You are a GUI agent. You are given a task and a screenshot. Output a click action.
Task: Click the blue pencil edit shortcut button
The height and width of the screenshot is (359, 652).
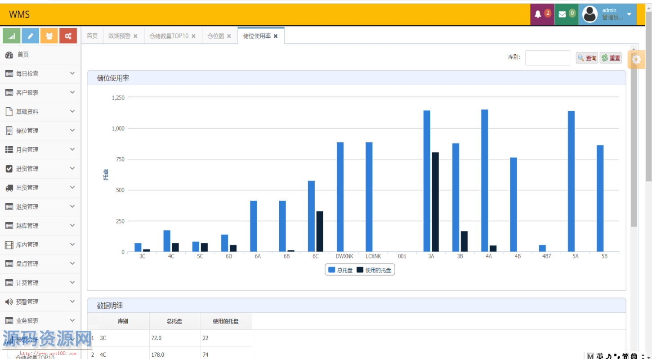pyautogui.click(x=31, y=36)
